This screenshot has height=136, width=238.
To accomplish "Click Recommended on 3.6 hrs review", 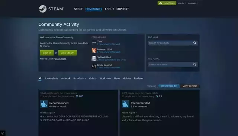I will (141, 103).
